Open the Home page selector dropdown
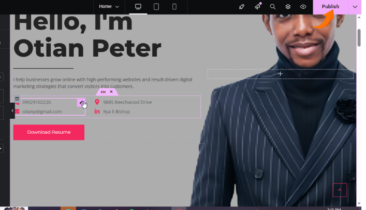Screen dimensions: 366x210 109,7
